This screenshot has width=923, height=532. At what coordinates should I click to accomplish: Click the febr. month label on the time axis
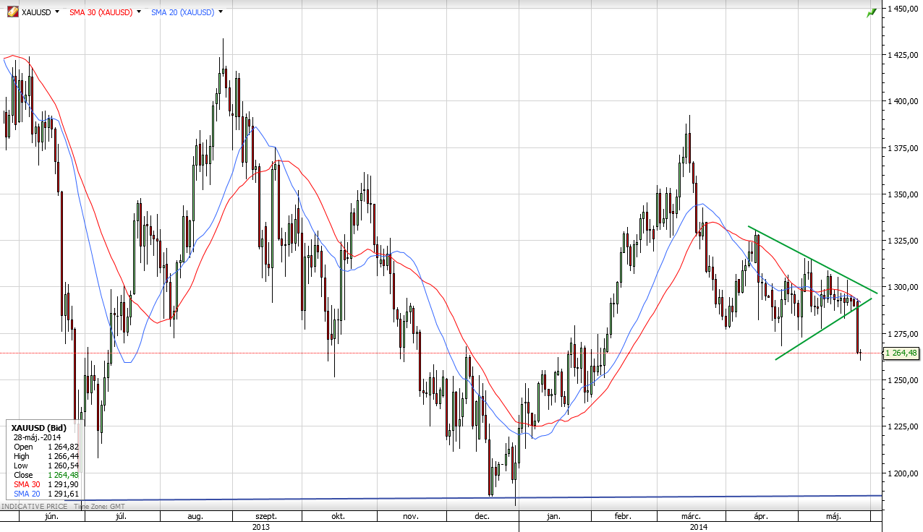coord(623,517)
